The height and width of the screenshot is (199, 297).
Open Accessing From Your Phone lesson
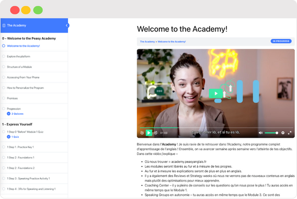coord(23,77)
